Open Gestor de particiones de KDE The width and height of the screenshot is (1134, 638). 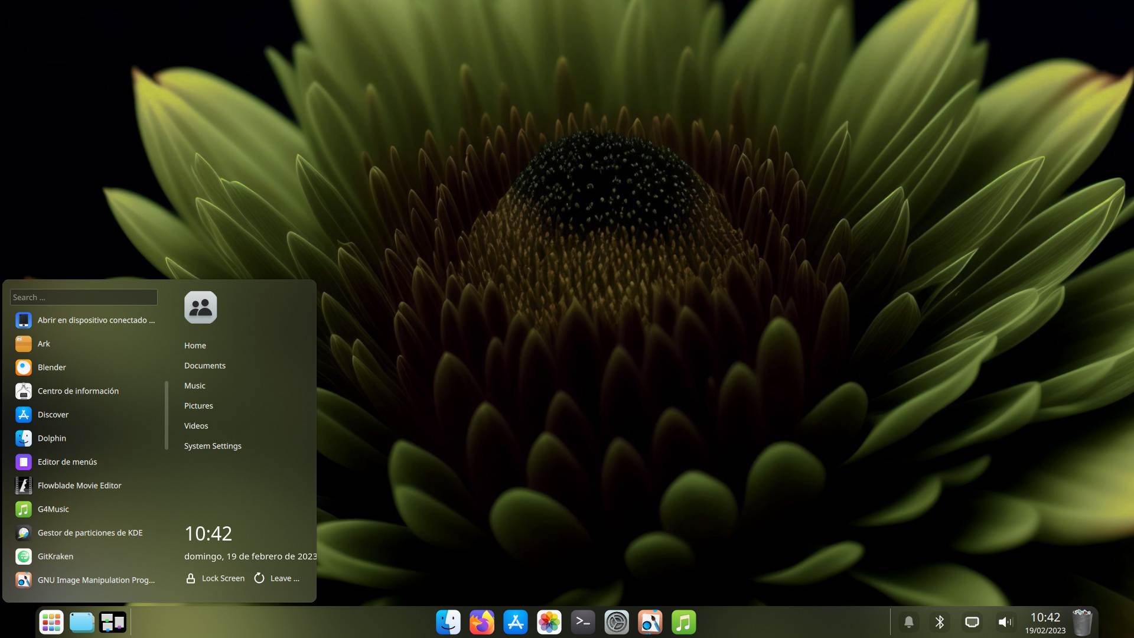(x=86, y=533)
